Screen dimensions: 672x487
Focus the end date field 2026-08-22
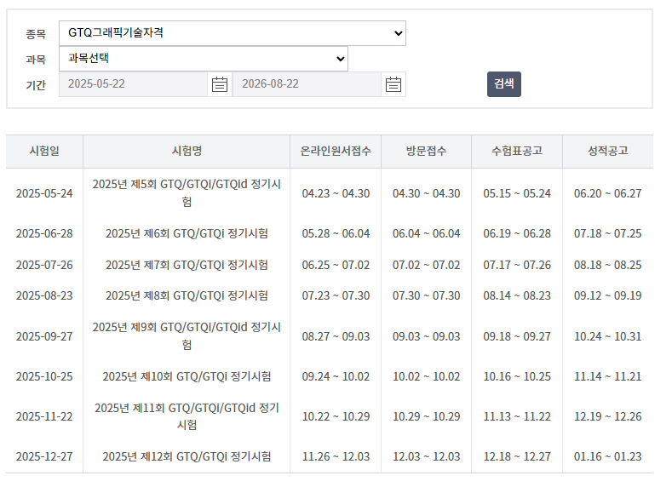pos(307,84)
